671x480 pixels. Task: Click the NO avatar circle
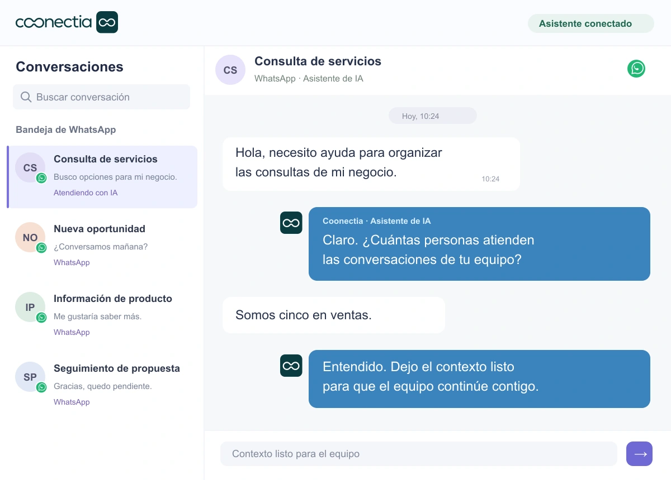(30, 237)
